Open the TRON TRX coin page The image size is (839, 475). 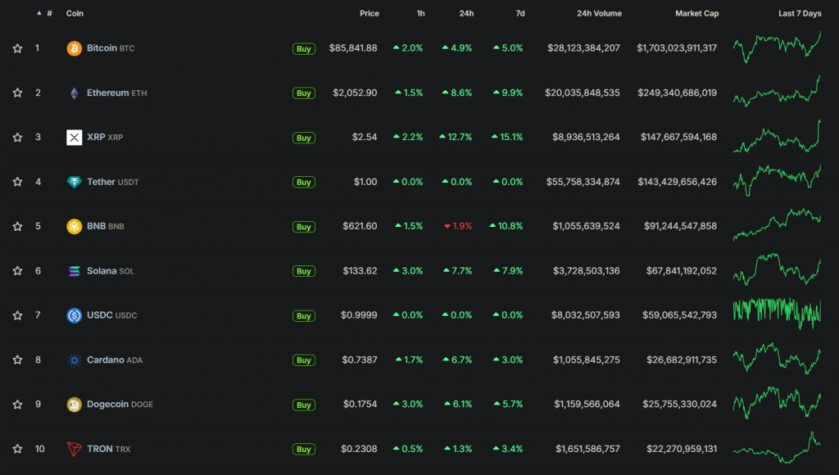109,449
